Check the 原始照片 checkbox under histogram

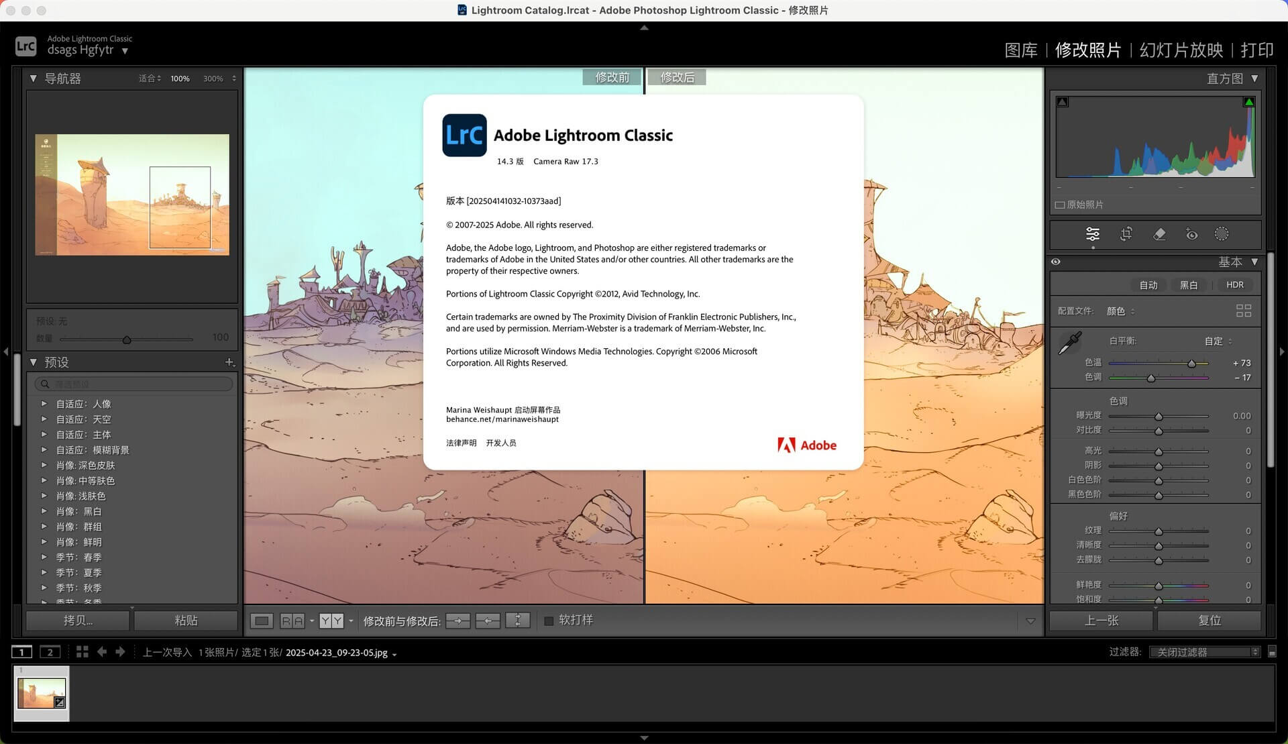click(1060, 205)
